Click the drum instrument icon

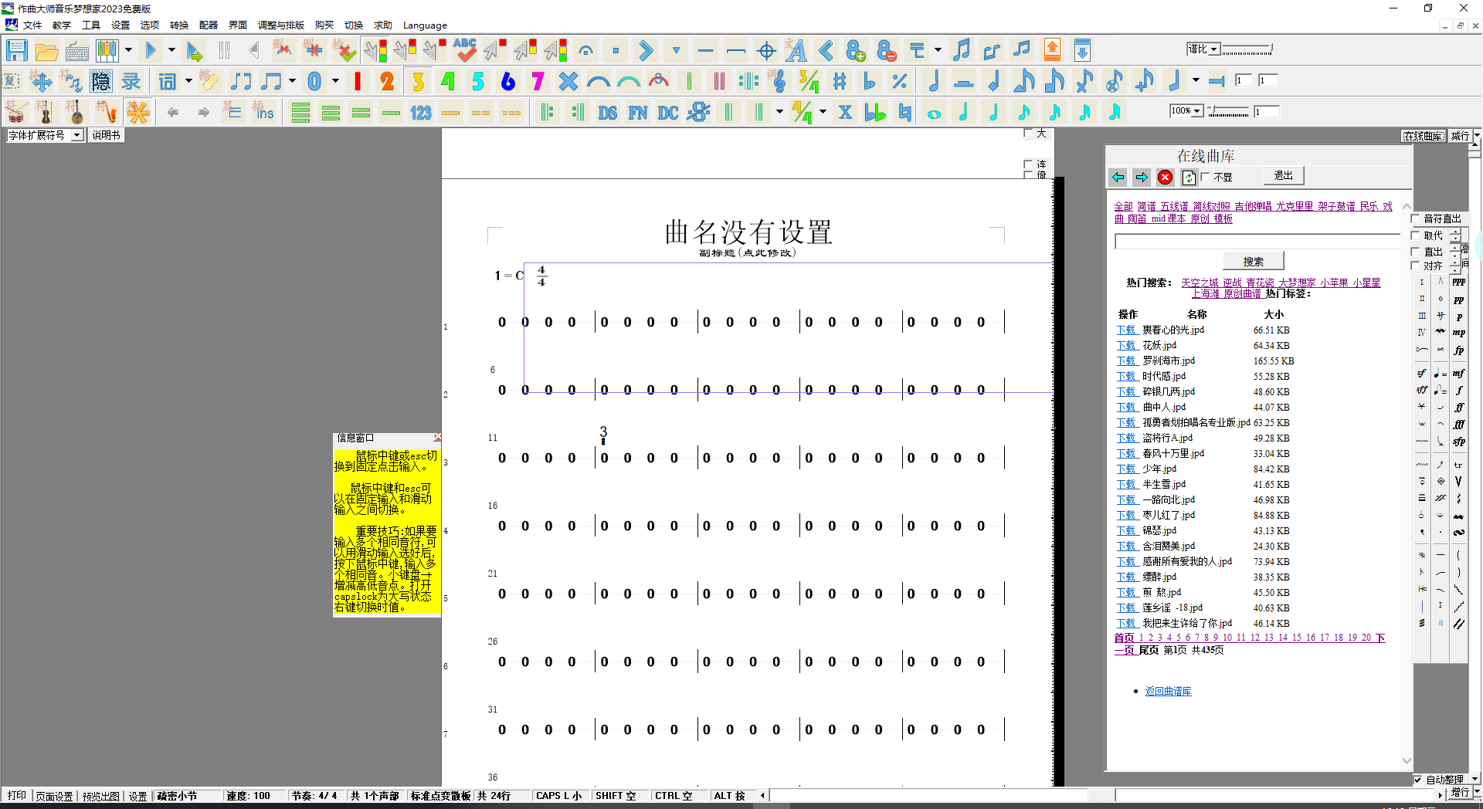(15, 113)
